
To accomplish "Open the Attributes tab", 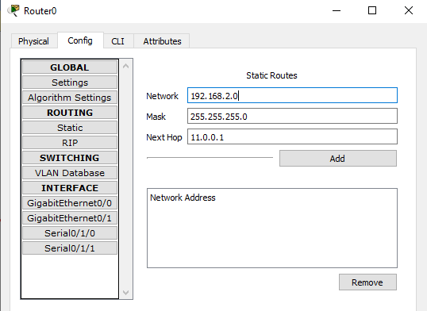I will (162, 41).
